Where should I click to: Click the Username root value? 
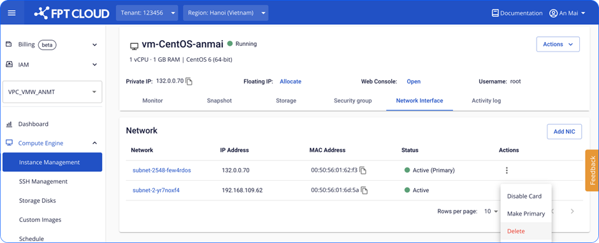516,81
